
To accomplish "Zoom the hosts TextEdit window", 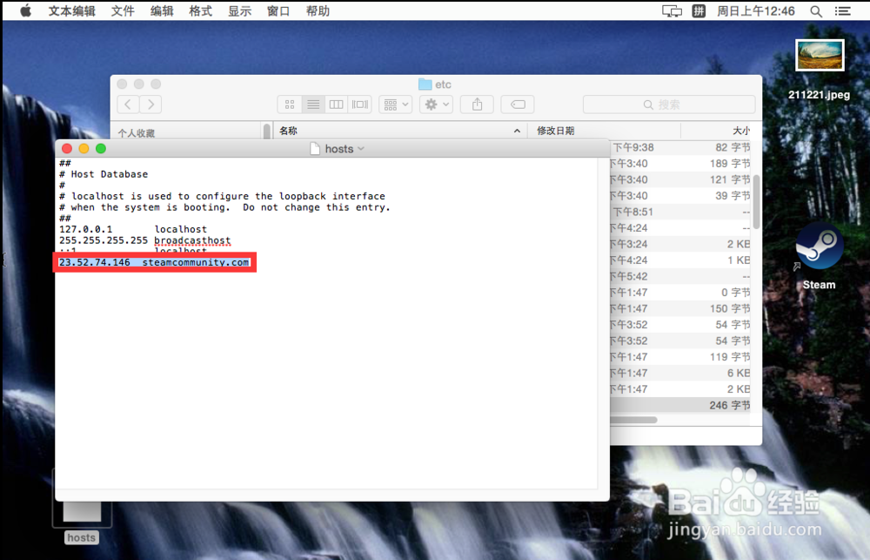I will [100, 148].
